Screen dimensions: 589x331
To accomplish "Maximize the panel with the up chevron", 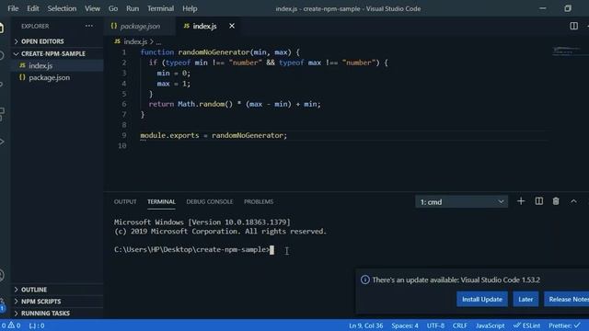I will 573,201.
